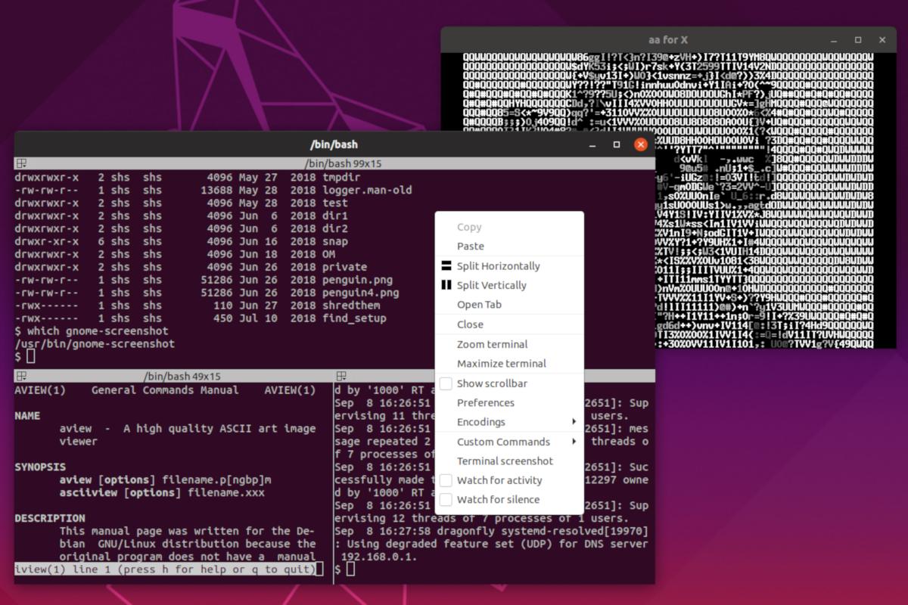Viewport: 908px width, 605px height.
Task: Choose Paste from the context menu
Action: [471, 247]
